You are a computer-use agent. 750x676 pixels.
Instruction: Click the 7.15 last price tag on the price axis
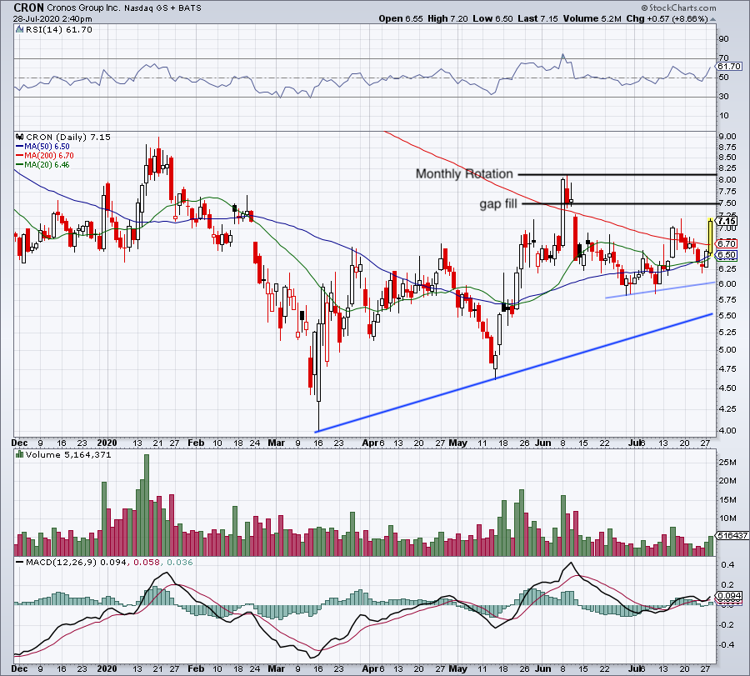(727, 221)
